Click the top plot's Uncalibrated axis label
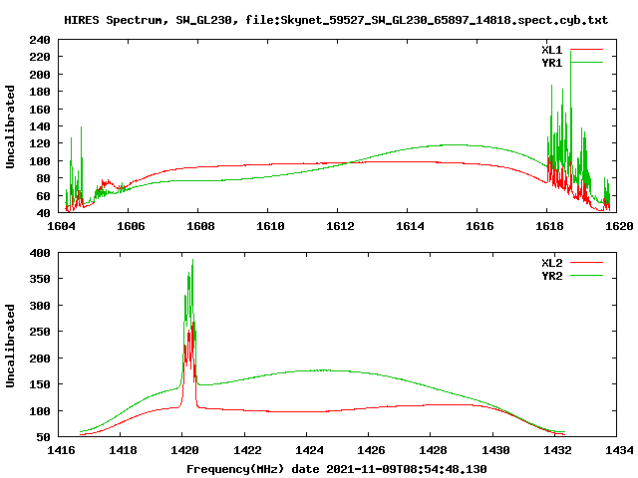Screen dimensions: 638x478 pos(10,126)
